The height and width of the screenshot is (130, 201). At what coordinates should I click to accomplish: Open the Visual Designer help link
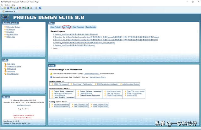[13, 74]
